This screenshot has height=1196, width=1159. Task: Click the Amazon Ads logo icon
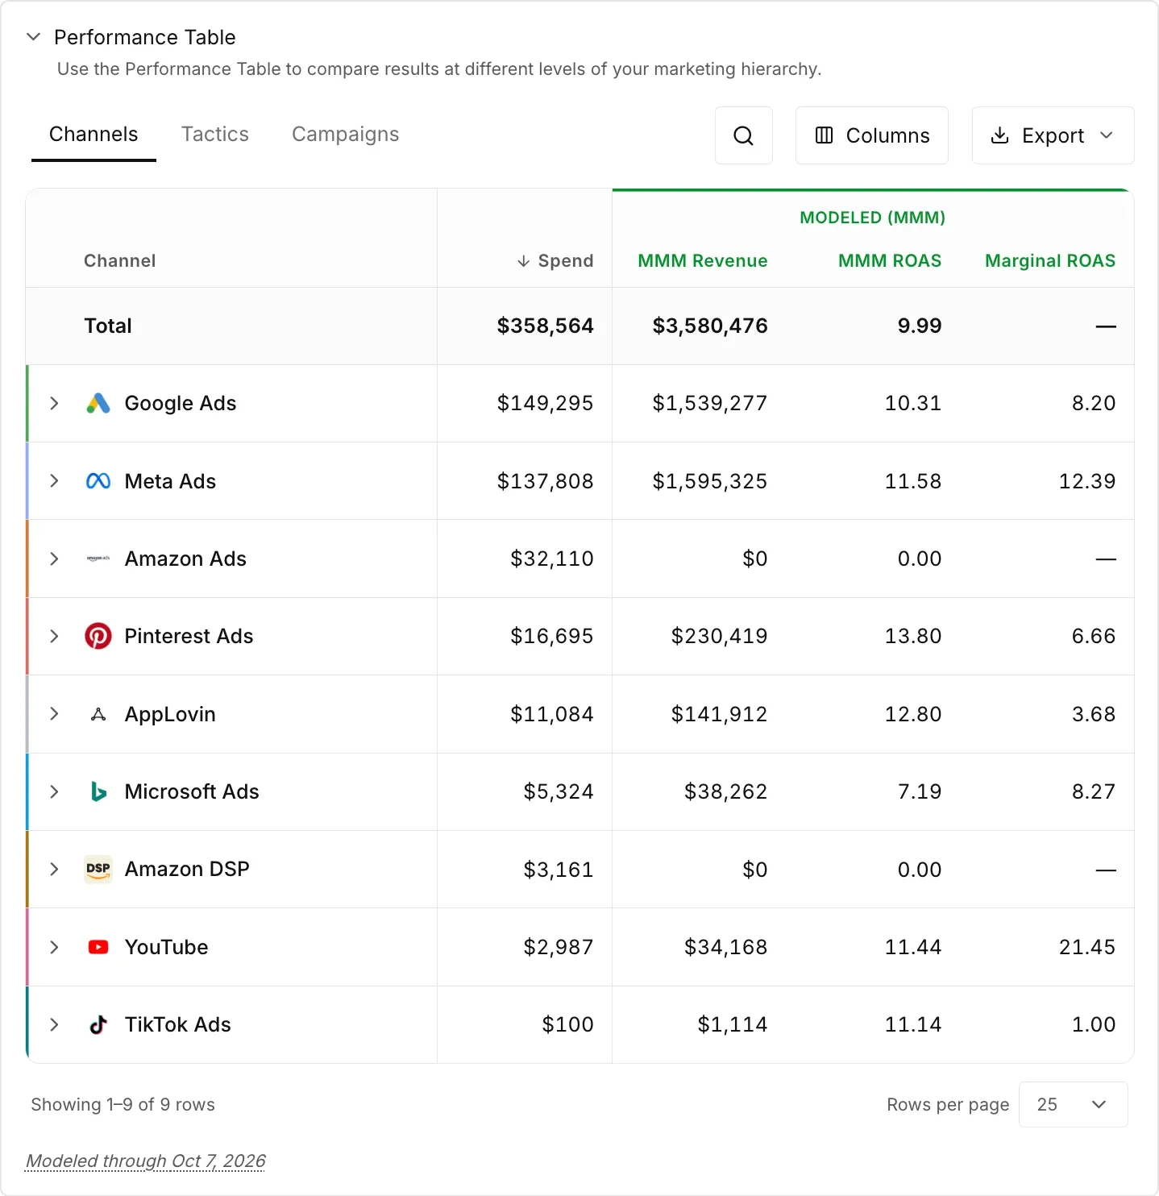pyautogui.click(x=98, y=559)
